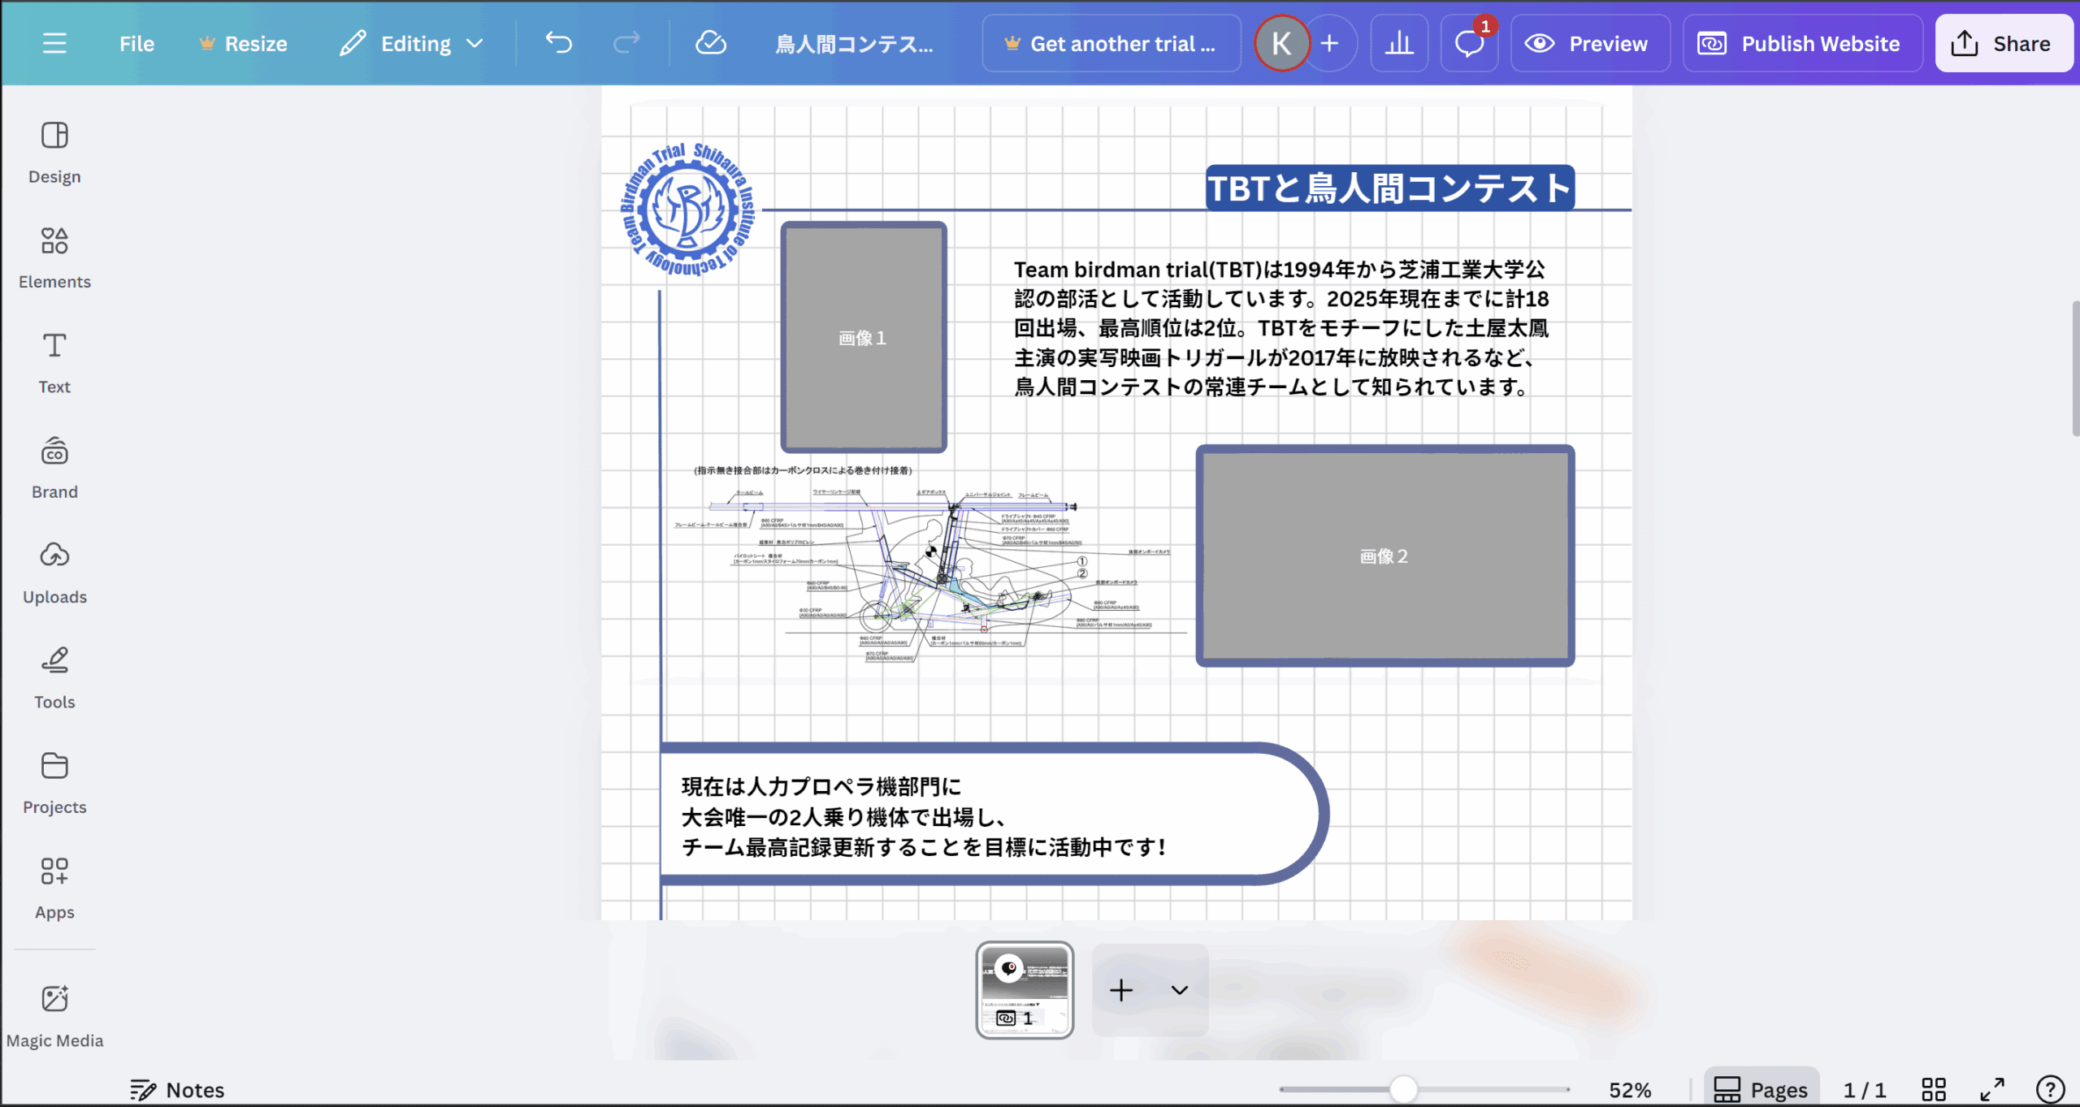Open the Brand kit panel
This screenshot has width=2080, height=1107.
click(x=54, y=467)
